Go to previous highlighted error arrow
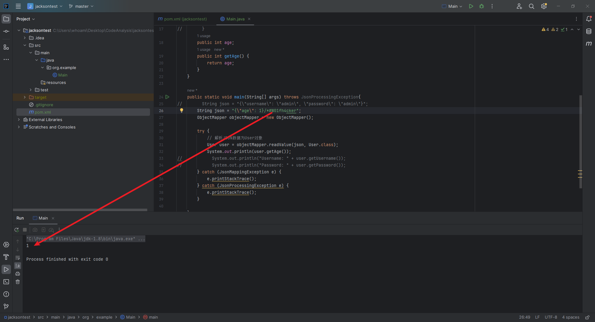Image resolution: width=595 pixels, height=322 pixels. tap(572, 29)
